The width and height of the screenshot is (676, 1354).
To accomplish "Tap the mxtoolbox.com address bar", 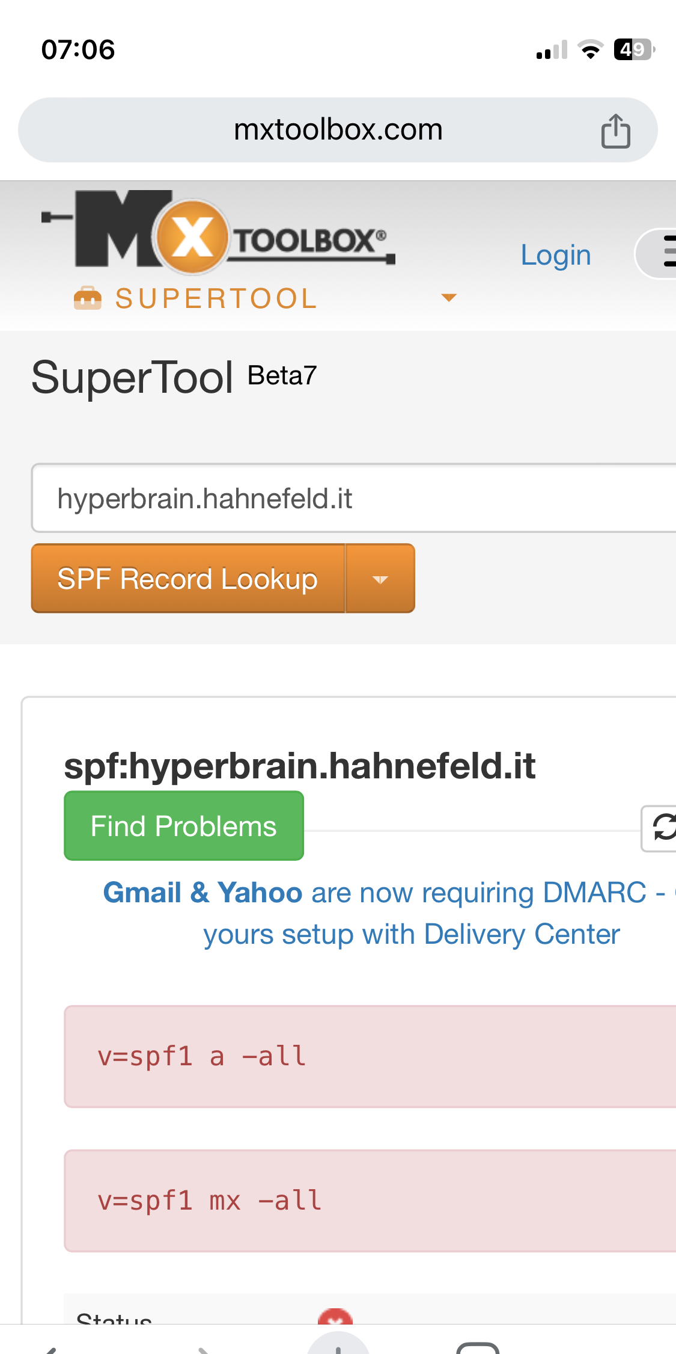I will click(338, 130).
